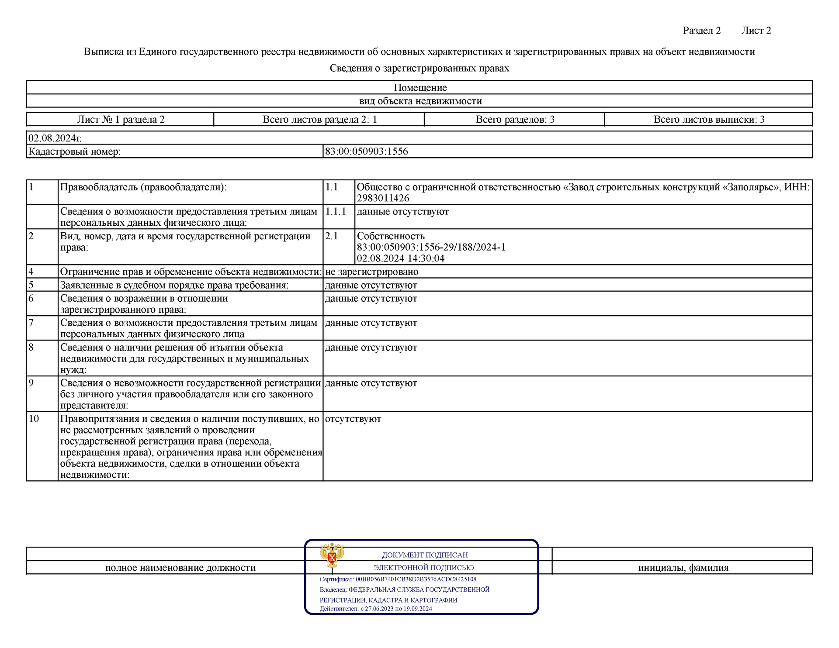
Task: Click the date 02.08.2024г. cell
Action: (x=55, y=138)
